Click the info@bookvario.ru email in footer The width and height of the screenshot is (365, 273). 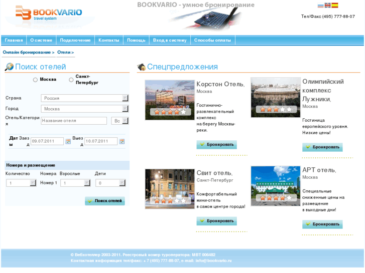tap(213, 260)
